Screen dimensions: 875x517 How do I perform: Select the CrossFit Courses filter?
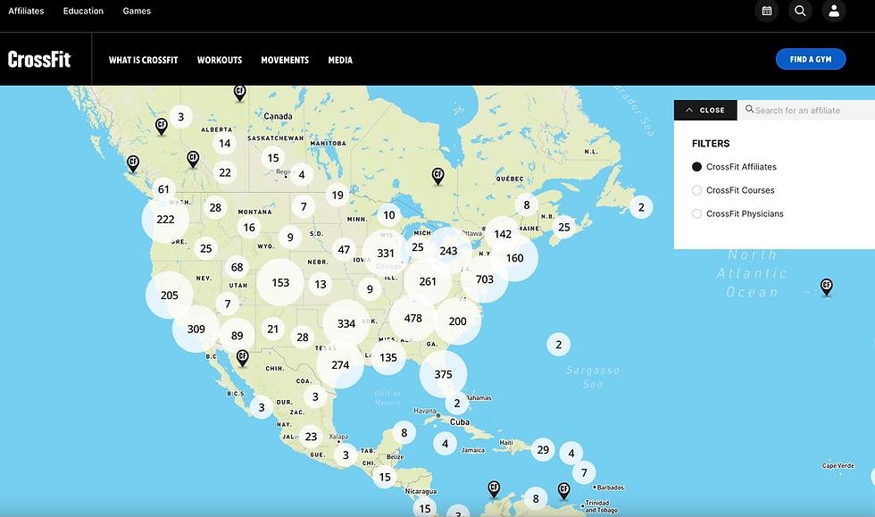click(733, 190)
